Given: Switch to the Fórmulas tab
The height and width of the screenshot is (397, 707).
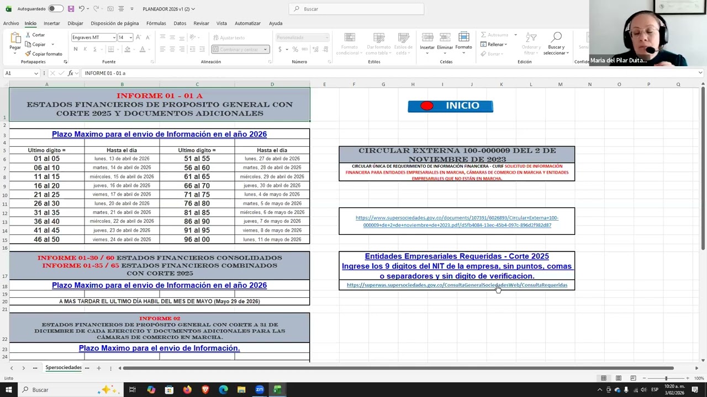Looking at the screenshot, I should 156,23.
